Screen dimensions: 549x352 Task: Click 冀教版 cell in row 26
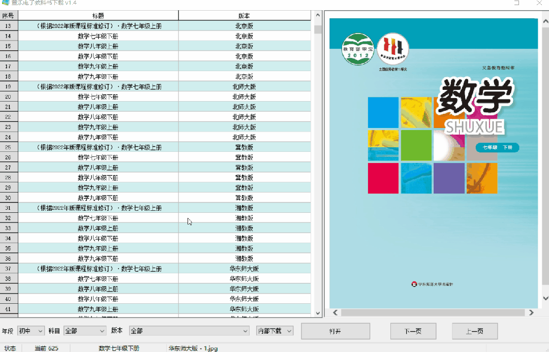[245, 157]
